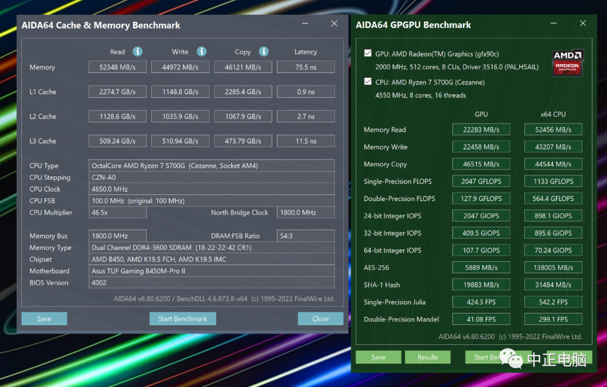Image resolution: width=607 pixels, height=387 pixels.
Task: Select GPU SHA-1 Hash 19883 MB/s
Action: pyautogui.click(x=481, y=285)
